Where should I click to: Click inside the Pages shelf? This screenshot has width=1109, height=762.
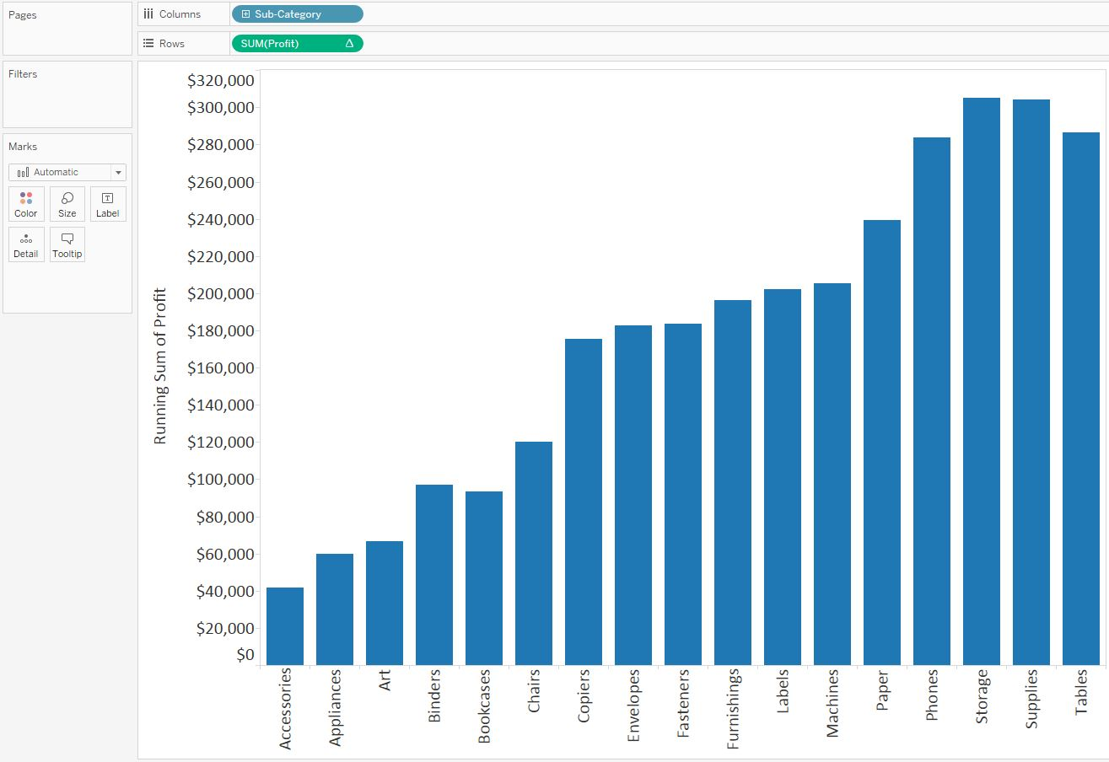pyautogui.click(x=67, y=30)
